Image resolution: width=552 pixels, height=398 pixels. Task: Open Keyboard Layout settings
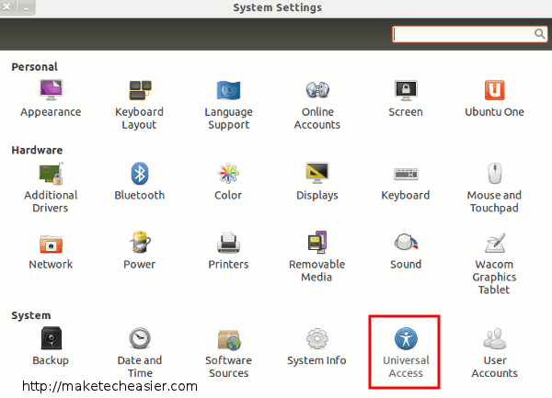(140, 105)
